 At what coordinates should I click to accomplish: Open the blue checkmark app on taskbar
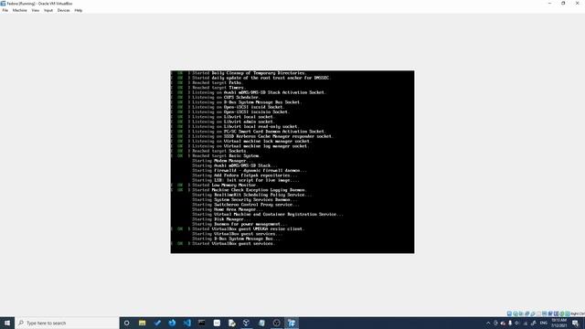[157, 323]
